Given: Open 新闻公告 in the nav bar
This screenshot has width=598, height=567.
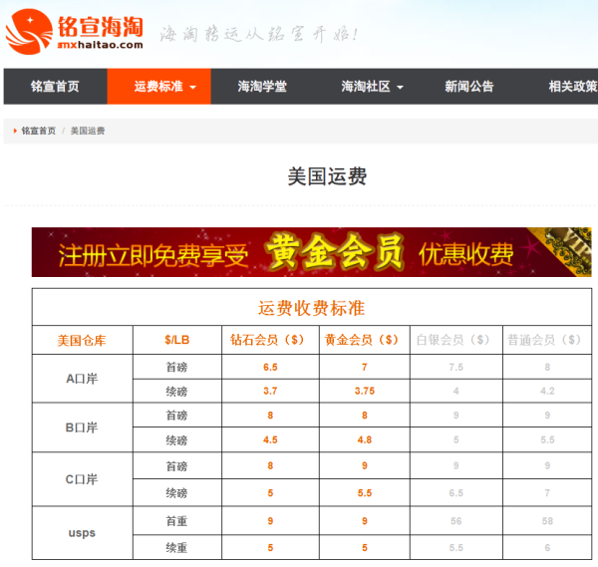Looking at the screenshot, I should 469,87.
